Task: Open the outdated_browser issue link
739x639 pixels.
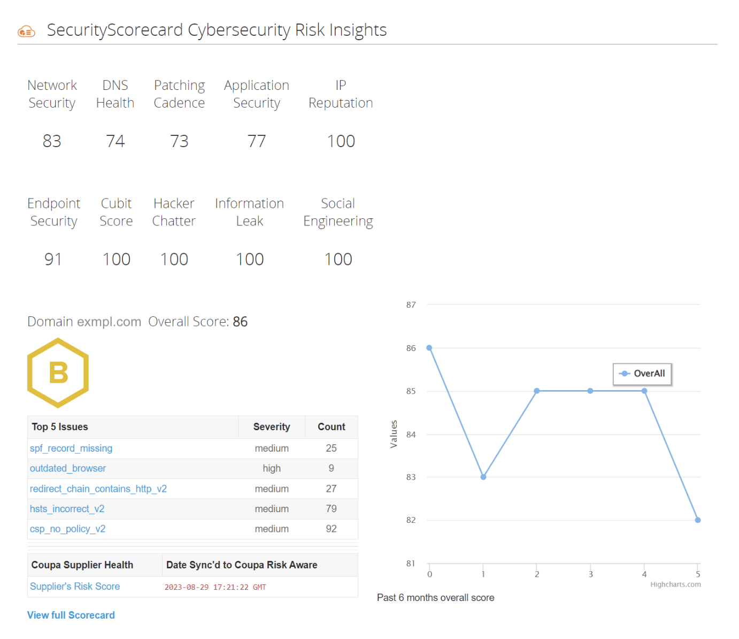Action: [68, 468]
